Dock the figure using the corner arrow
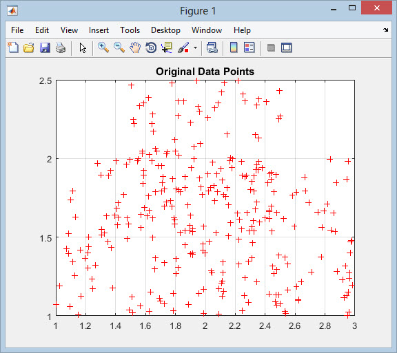The width and height of the screenshot is (397, 353). pos(385,30)
